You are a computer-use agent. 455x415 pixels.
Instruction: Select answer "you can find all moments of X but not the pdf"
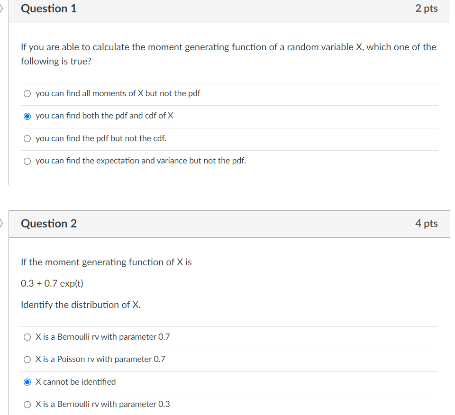point(27,93)
